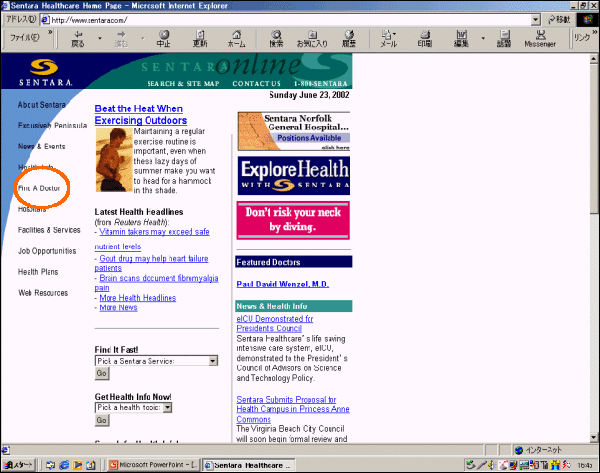Open the Job Opportunities sidebar link
This screenshot has height=473, width=600.
[48, 251]
